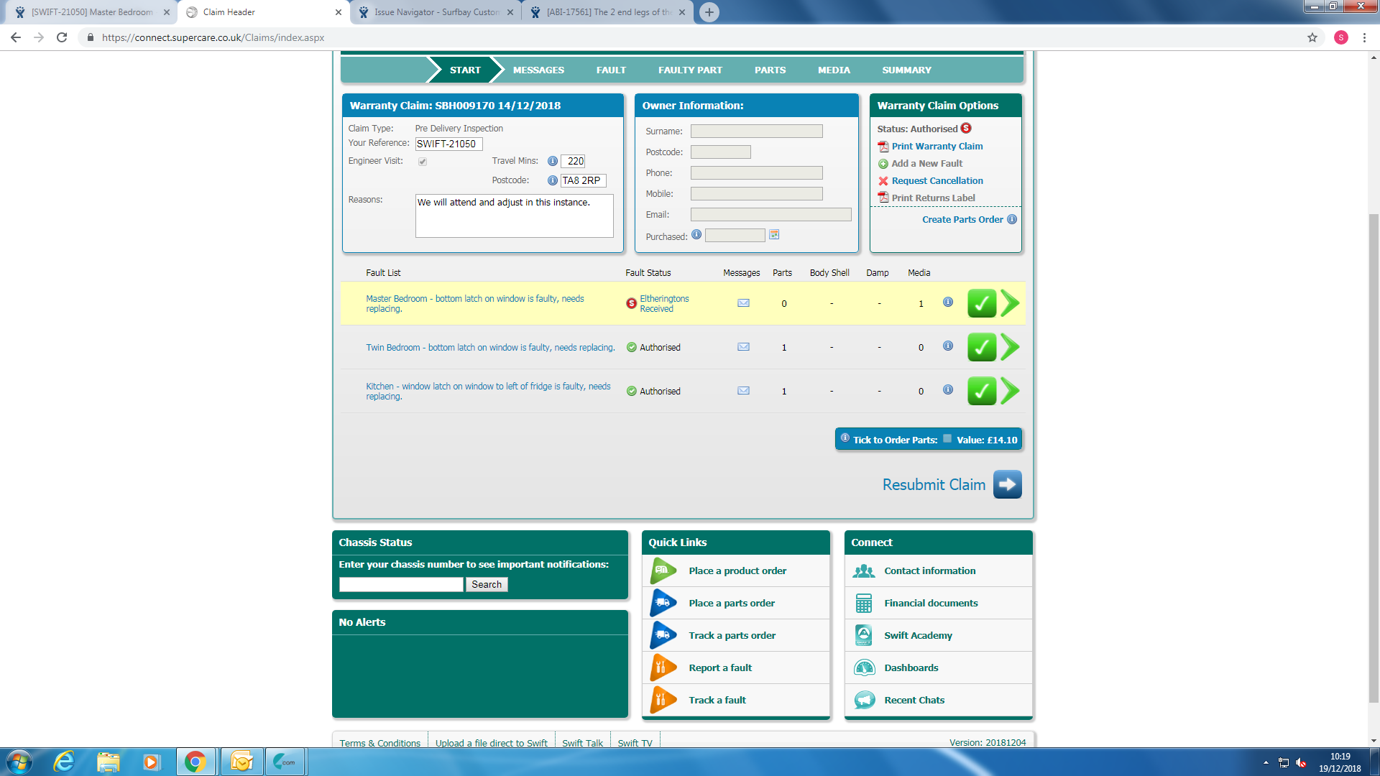
Task: Click Place a parts order truck icon
Action: coord(663,603)
